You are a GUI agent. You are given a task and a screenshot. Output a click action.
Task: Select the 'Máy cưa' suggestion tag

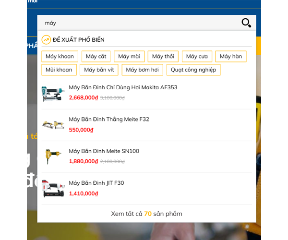pos(196,57)
